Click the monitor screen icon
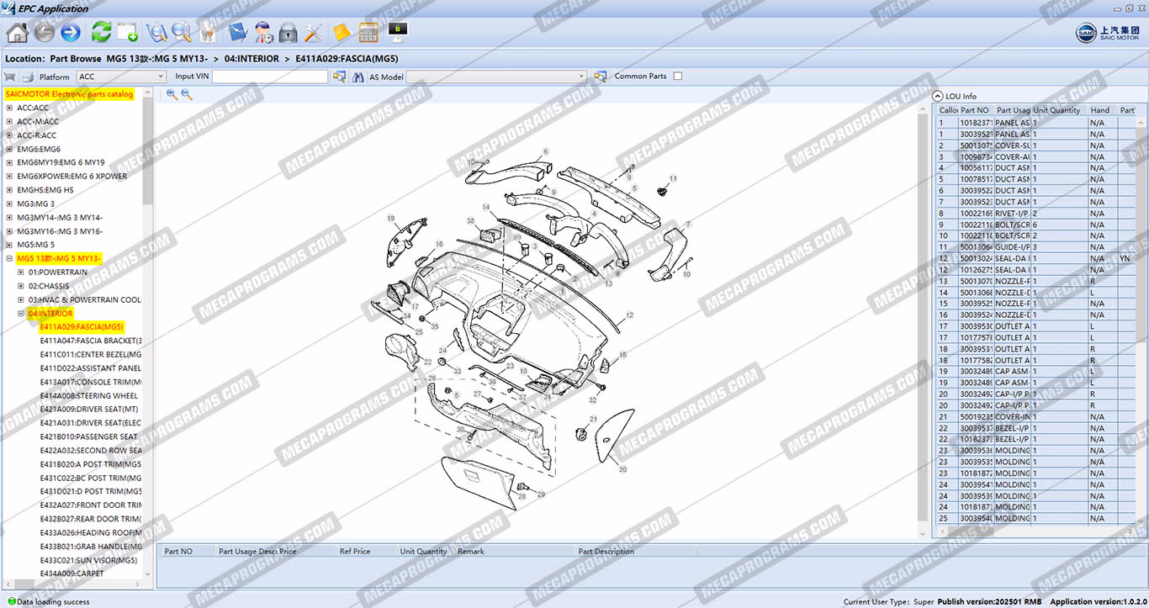The height and width of the screenshot is (608, 1149). click(x=398, y=33)
